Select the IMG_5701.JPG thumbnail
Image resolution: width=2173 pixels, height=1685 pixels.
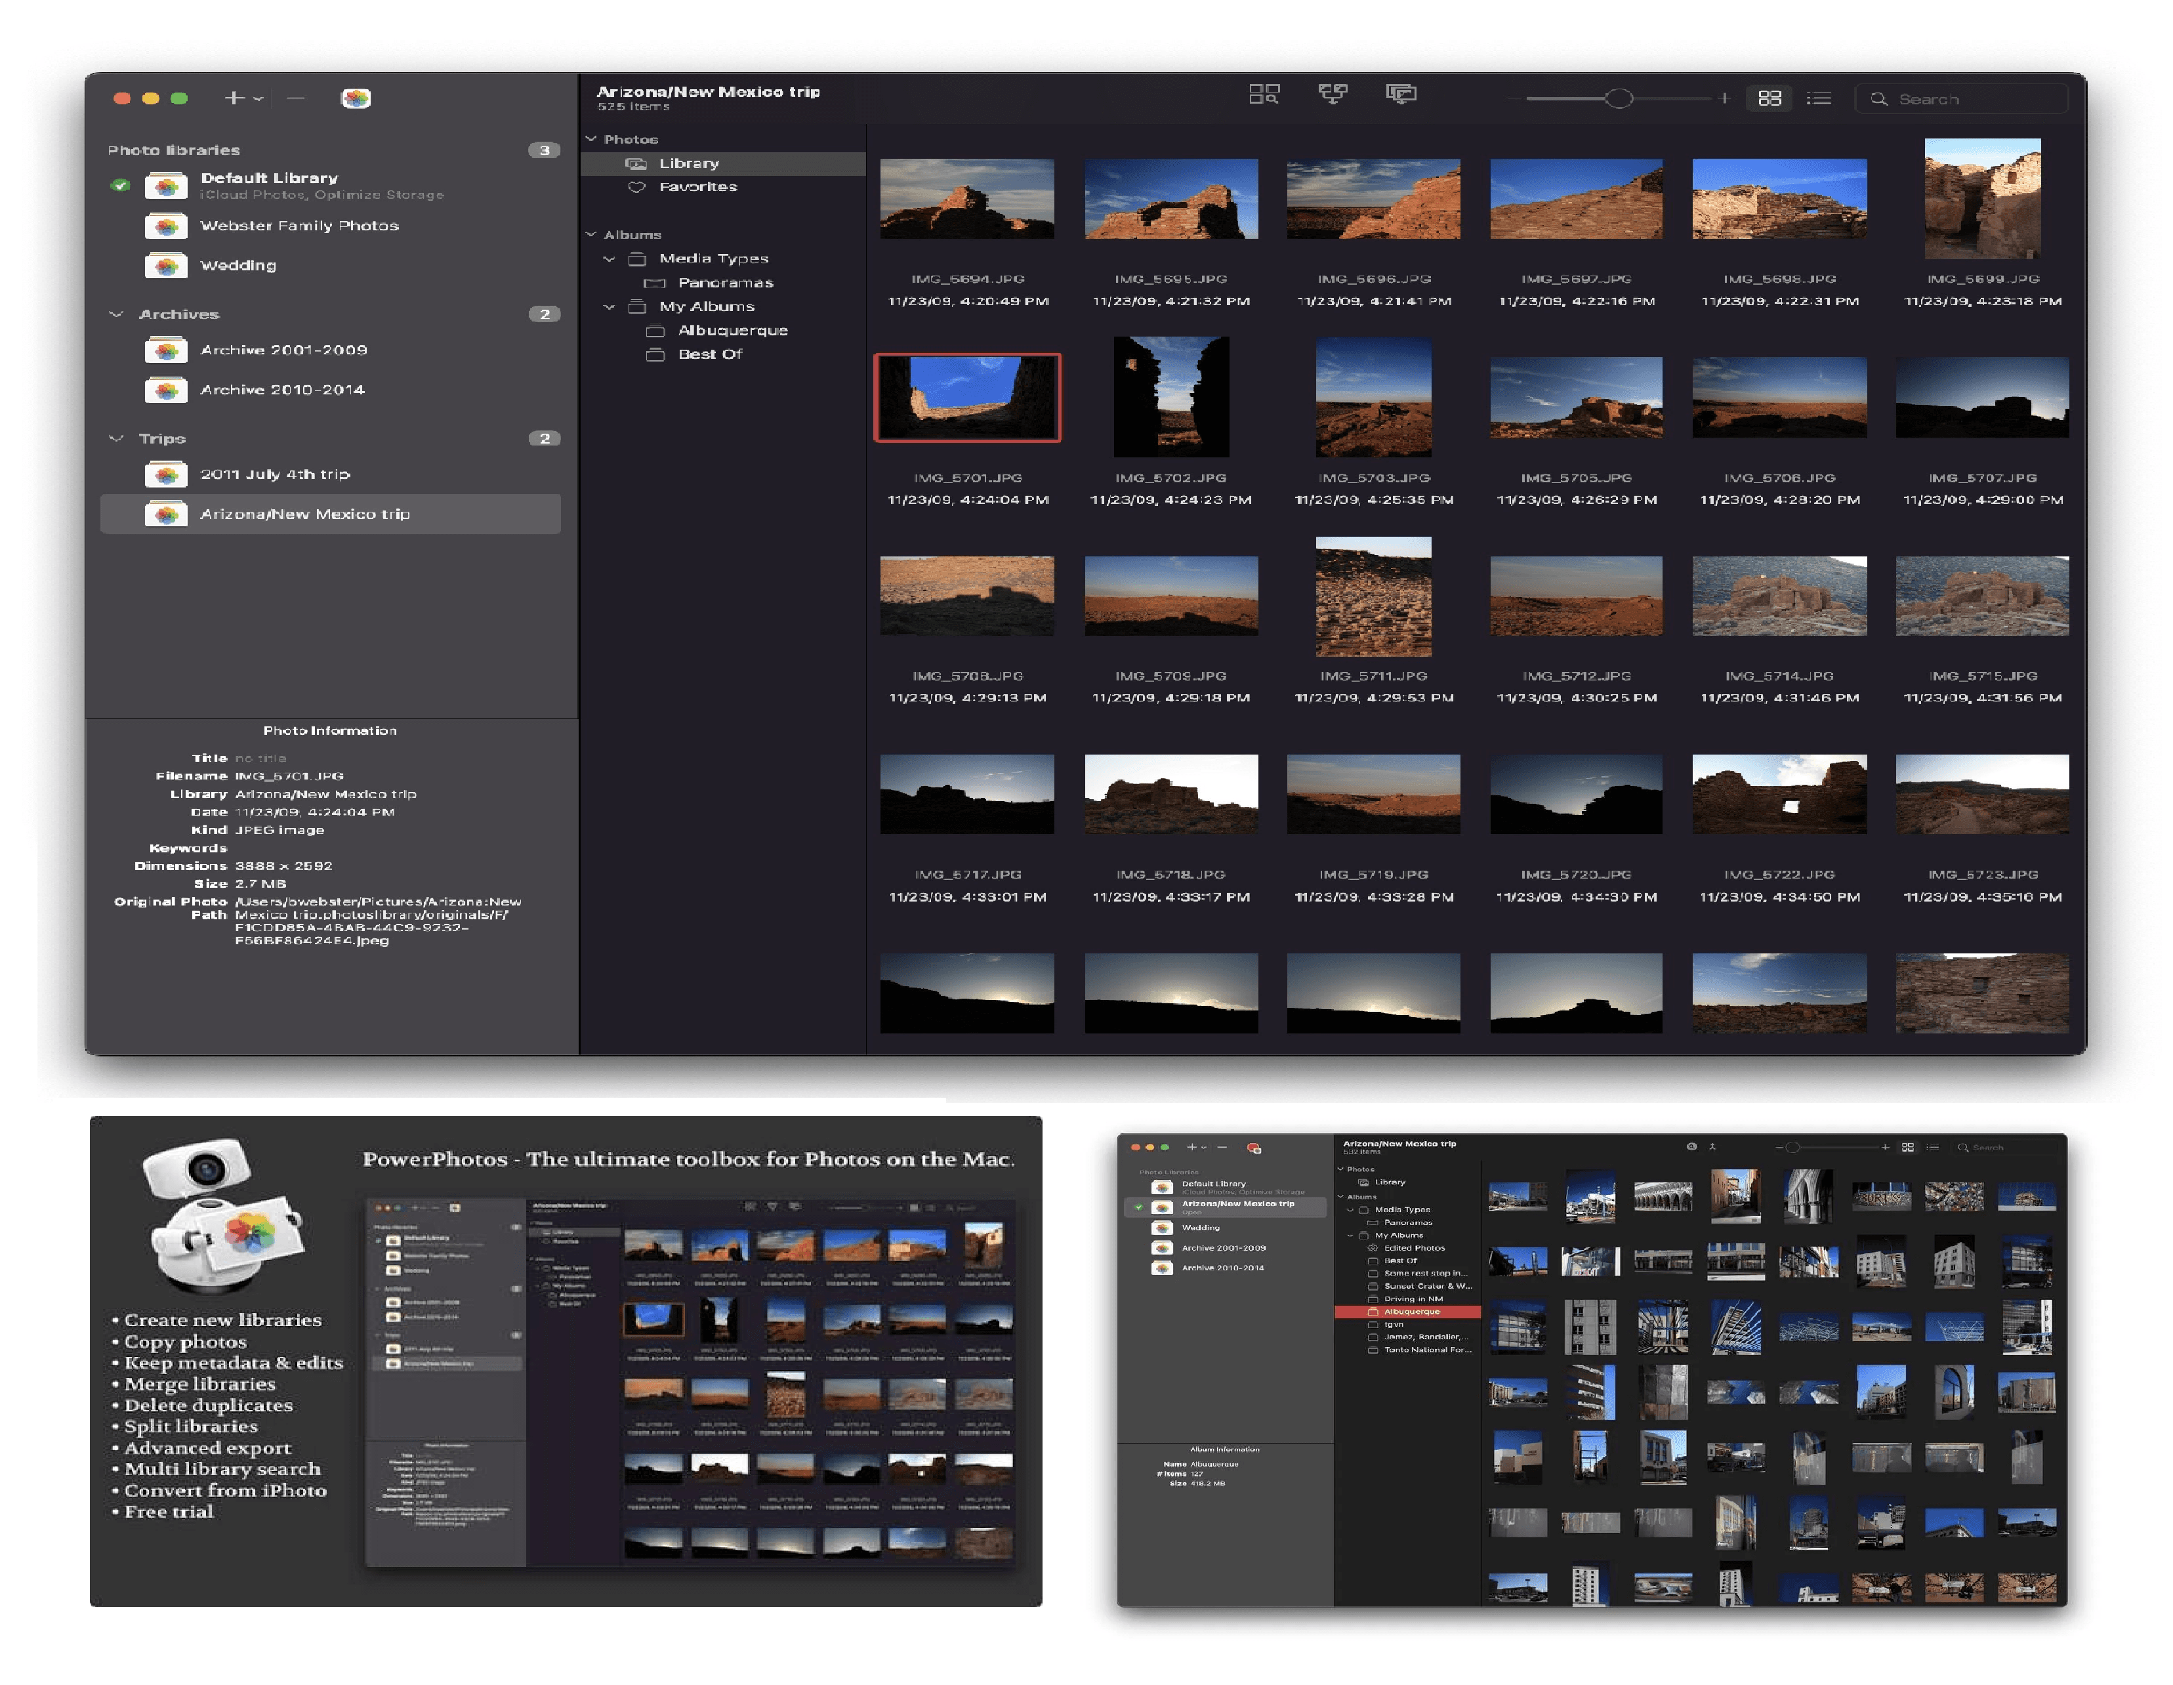967,397
